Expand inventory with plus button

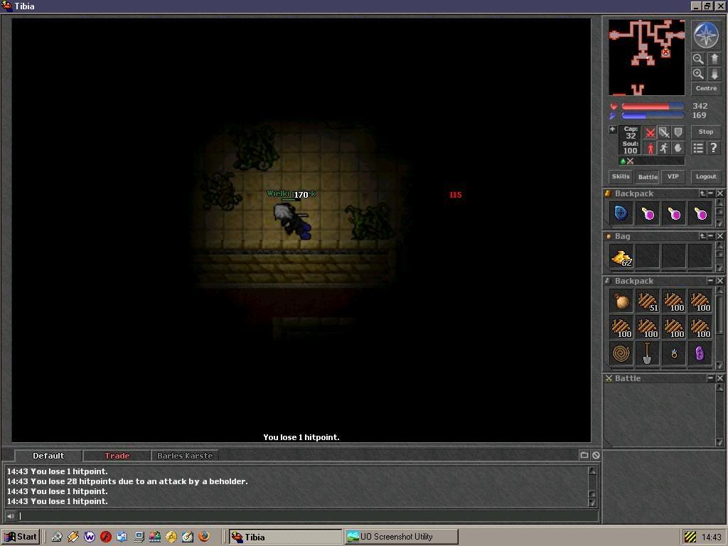tap(612, 129)
